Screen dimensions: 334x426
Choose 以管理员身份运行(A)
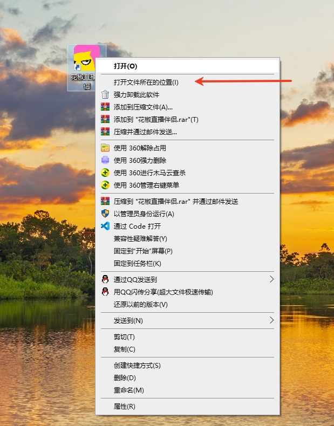[187, 214]
